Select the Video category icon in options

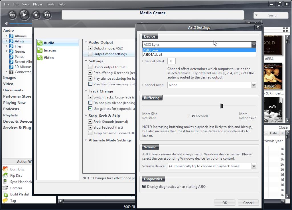(x=40, y=58)
